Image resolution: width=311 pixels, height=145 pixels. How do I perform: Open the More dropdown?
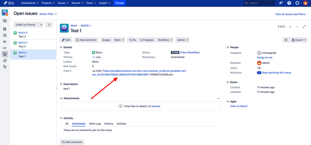(x=119, y=40)
